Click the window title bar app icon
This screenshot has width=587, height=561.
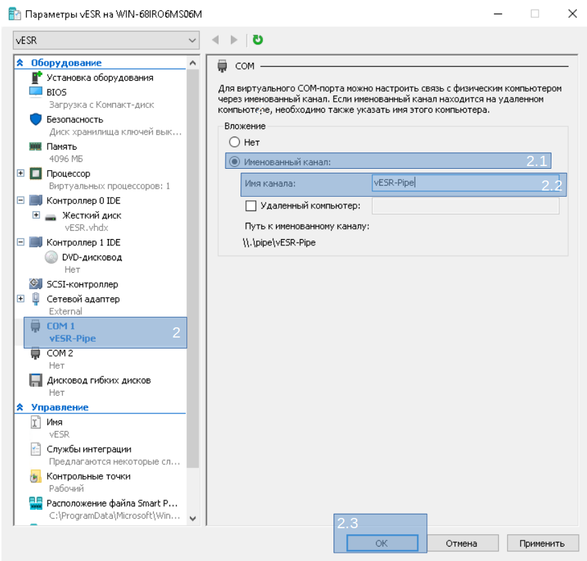tap(15, 14)
